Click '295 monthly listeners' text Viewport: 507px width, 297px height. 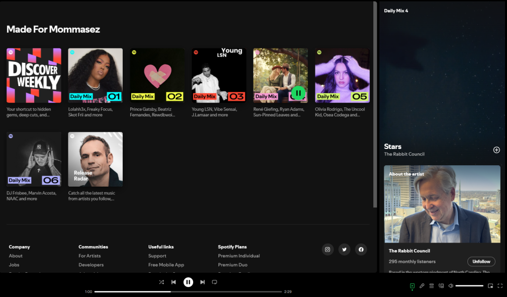click(412, 261)
